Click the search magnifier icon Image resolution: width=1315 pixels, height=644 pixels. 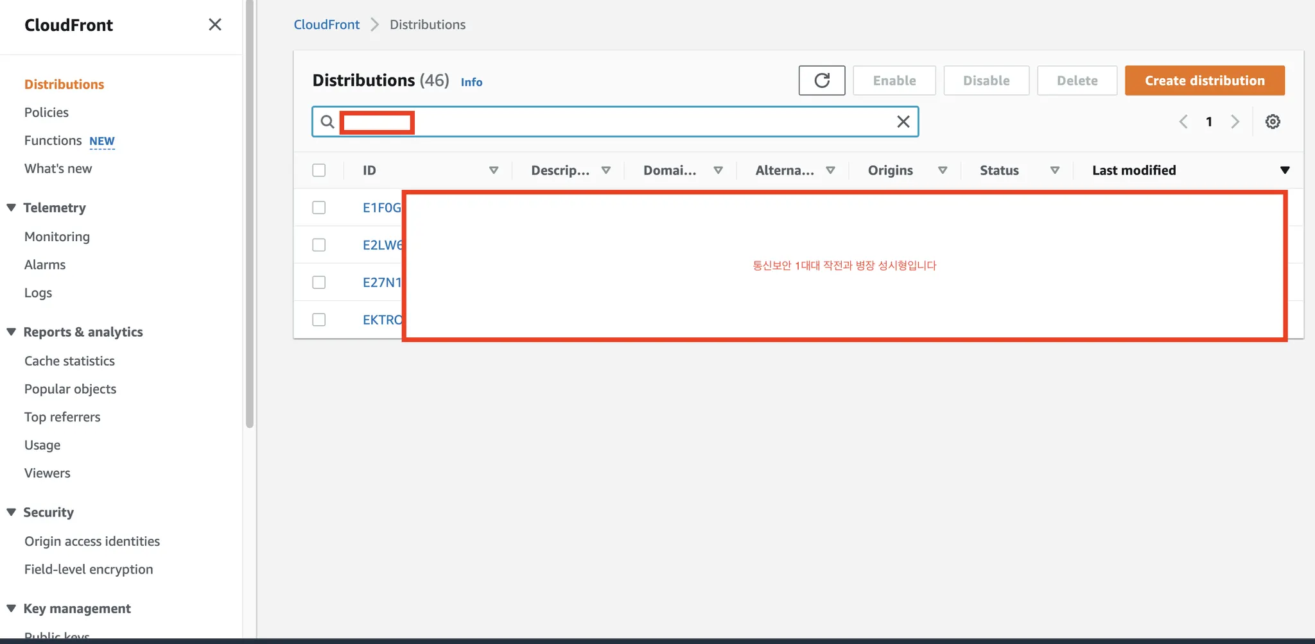[327, 121]
